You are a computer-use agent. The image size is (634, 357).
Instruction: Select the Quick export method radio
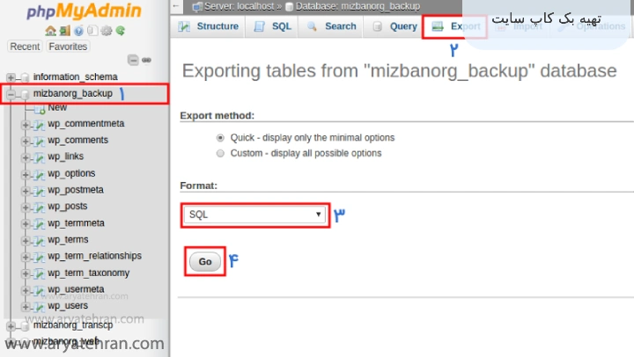pos(220,138)
